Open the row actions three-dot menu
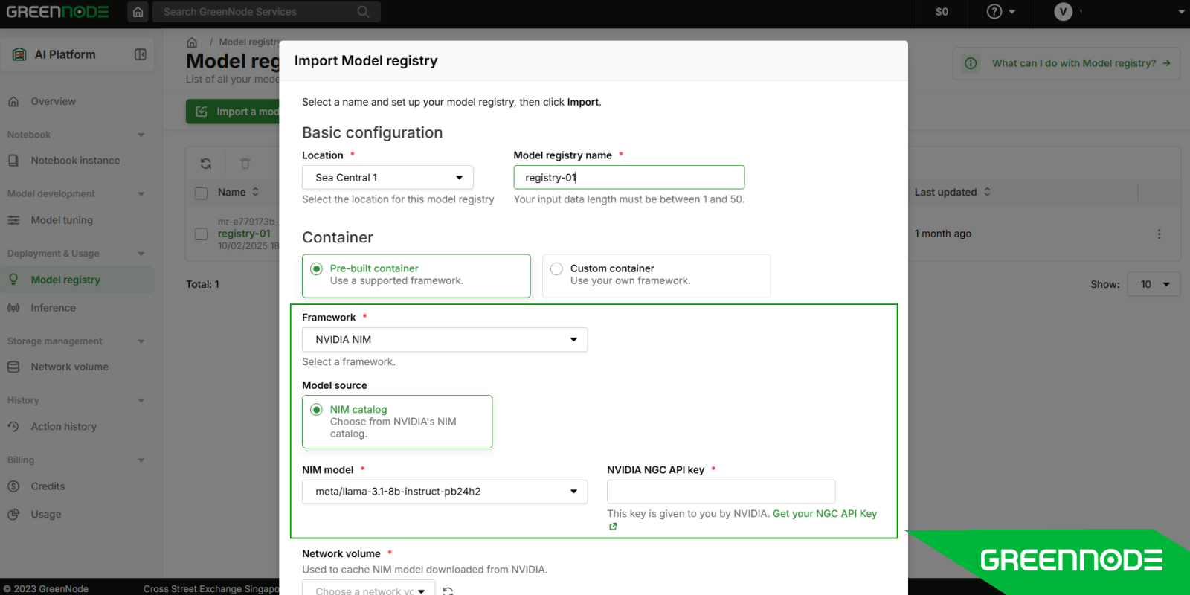 click(x=1159, y=234)
